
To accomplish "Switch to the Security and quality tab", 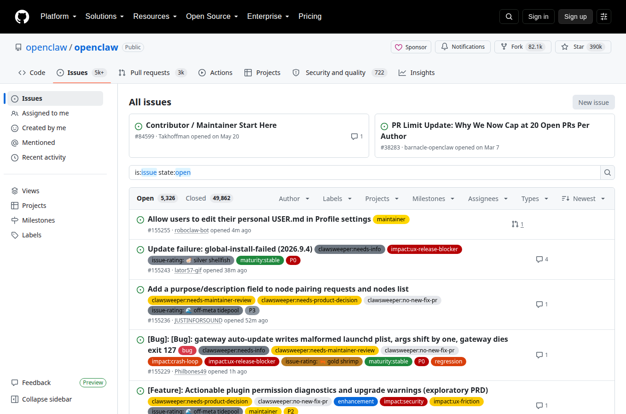I will click(340, 73).
